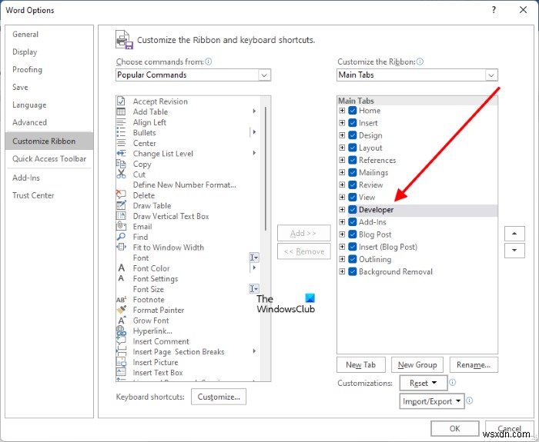Open the Reset customizations dropdown
This screenshot has height=442, width=539.
click(423, 383)
